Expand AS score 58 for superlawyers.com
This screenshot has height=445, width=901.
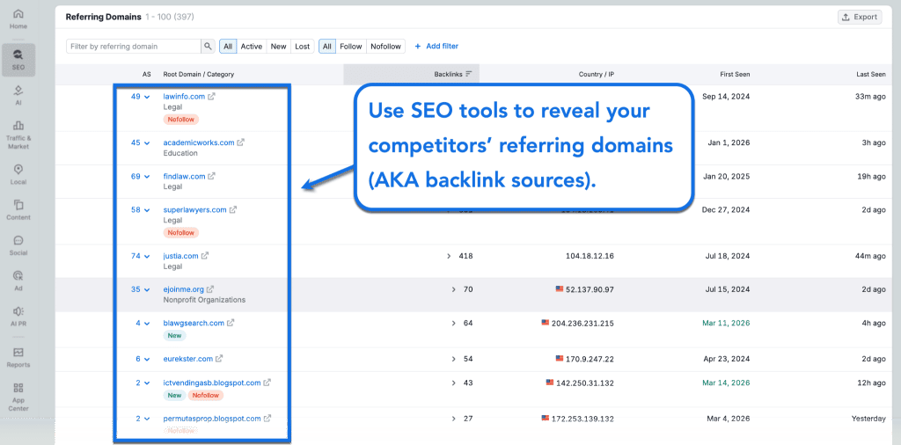140,209
